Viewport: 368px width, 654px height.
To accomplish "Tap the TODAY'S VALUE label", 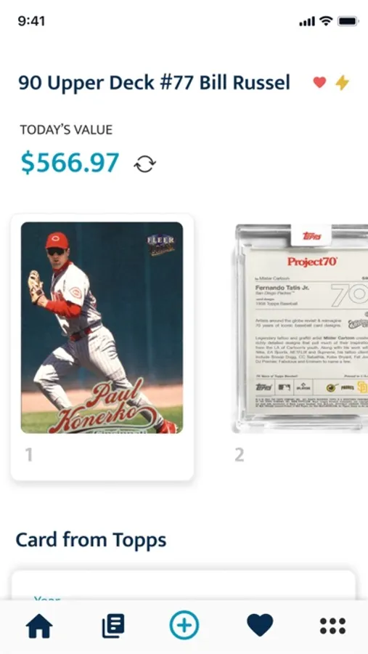I will point(66,130).
